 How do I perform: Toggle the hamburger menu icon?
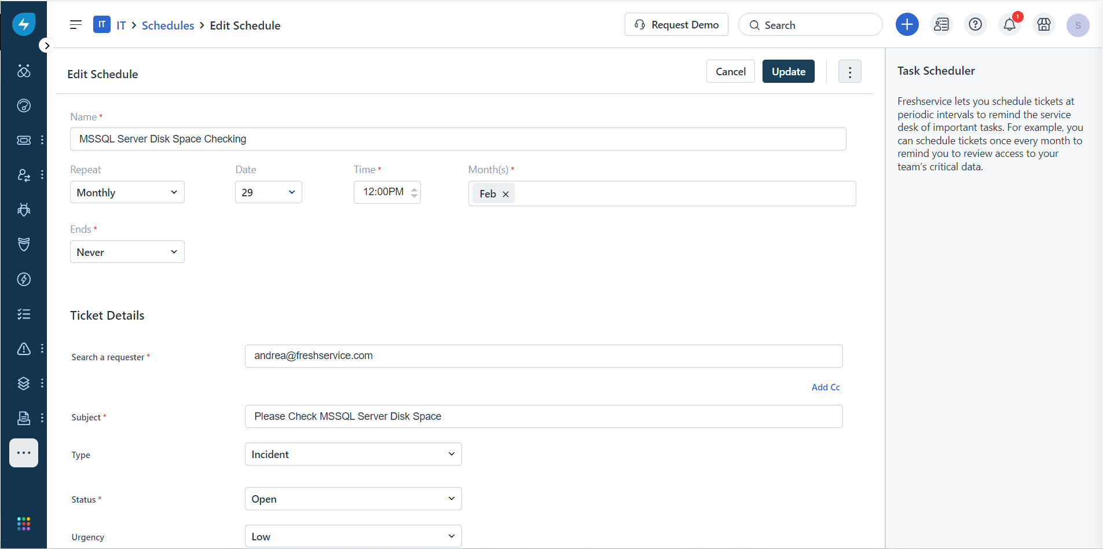tap(76, 25)
